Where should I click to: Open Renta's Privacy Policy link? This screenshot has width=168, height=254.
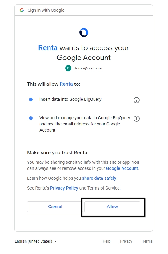64,188
